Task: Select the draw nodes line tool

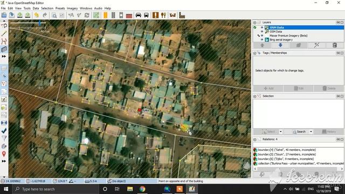Action: [4, 33]
